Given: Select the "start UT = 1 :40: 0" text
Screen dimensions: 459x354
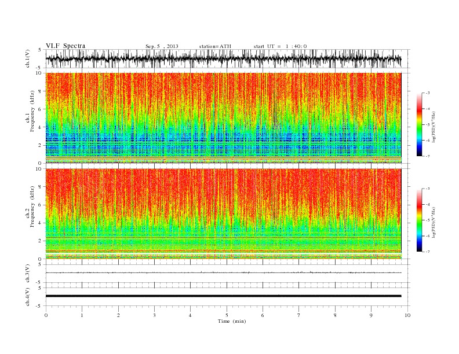Looking at the screenshot, I should (x=280, y=46).
